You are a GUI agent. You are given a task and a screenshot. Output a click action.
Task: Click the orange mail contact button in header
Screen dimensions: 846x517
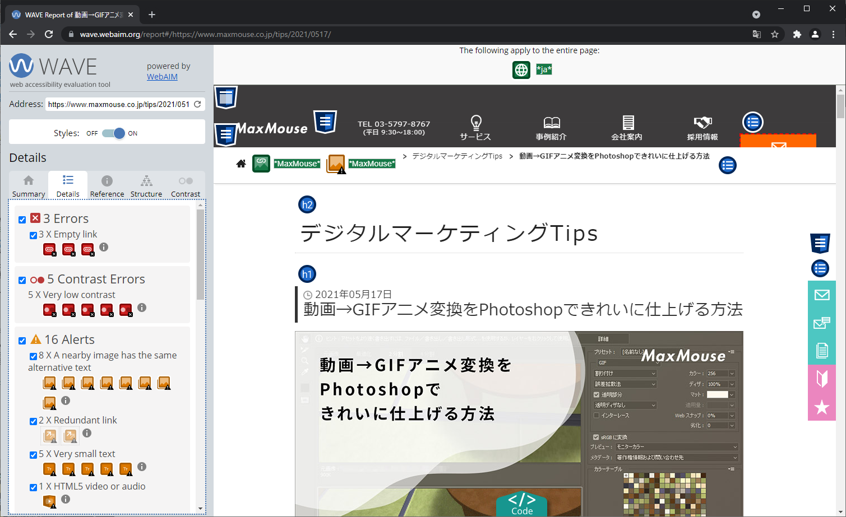[778, 141]
